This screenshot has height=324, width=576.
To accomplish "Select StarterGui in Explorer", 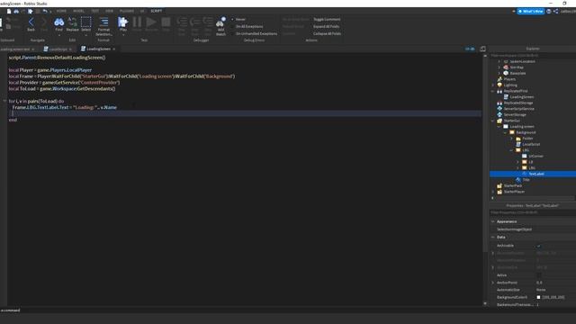I will point(512,121).
